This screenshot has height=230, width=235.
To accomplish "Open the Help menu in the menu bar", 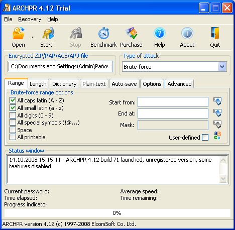I will [x=53, y=19].
